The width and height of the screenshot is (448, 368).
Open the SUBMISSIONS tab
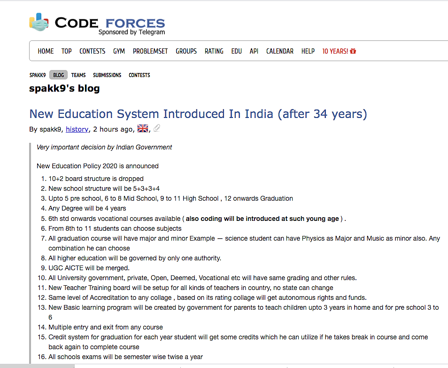click(x=107, y=75)
